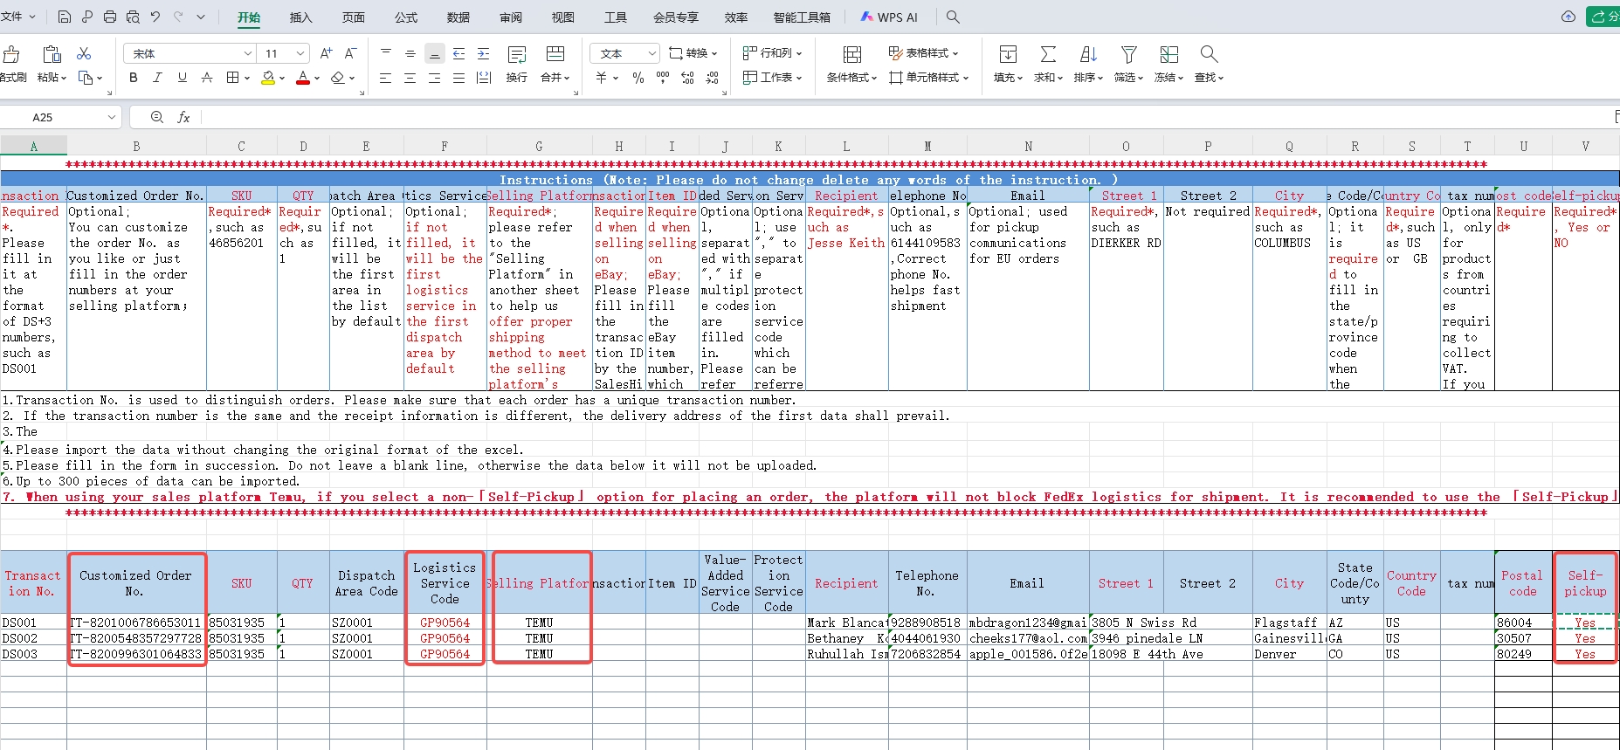This screenshot has height=750, width=1620.
Task: Click the 求和 AutoSum sigma icon
Action: click(x=1048, y=54)
